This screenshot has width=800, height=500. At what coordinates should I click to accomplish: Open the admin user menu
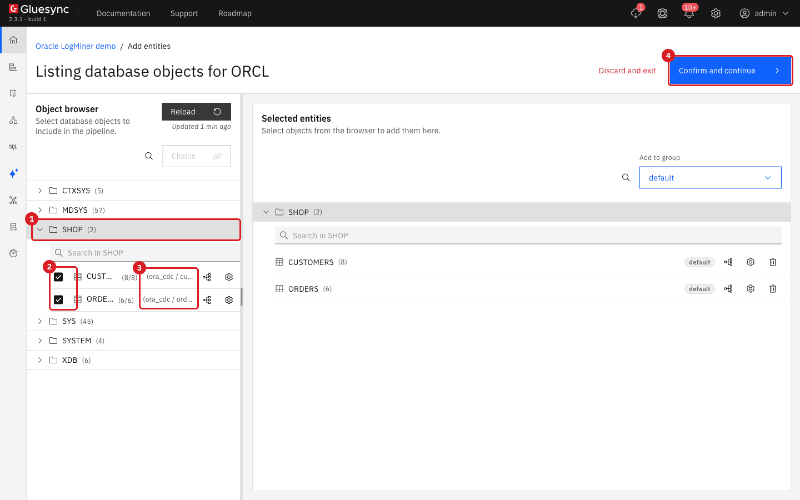point(764,13)
